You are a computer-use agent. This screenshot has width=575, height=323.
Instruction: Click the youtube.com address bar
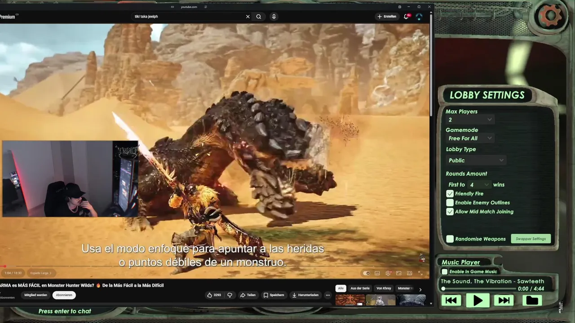pos(189,7)
